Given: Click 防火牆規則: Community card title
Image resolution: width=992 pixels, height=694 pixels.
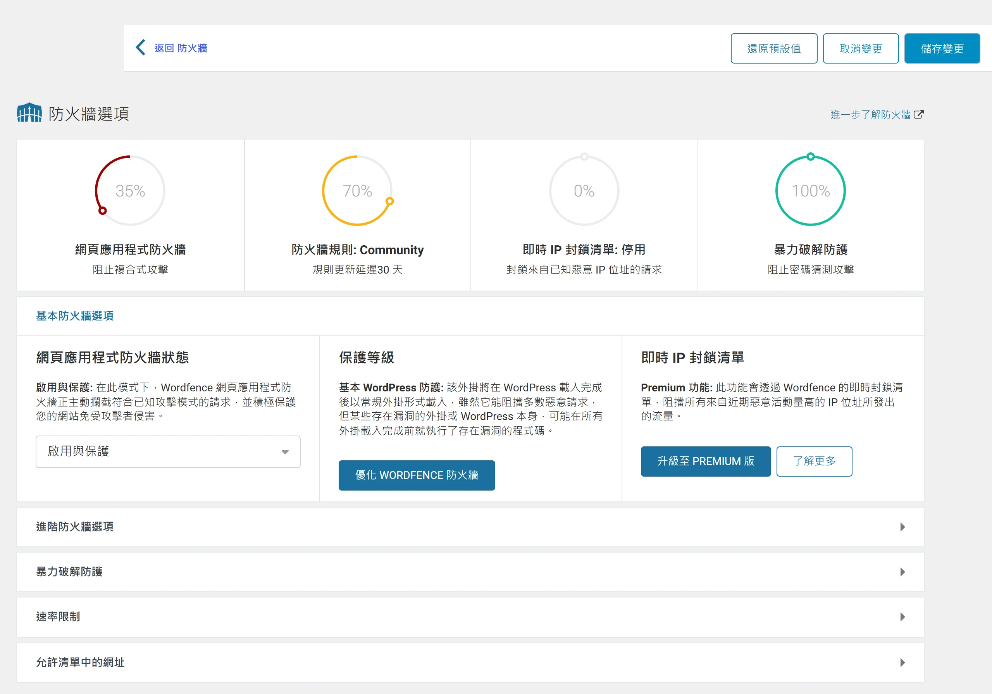Looking at the screenshot, I should pos(357,250).
